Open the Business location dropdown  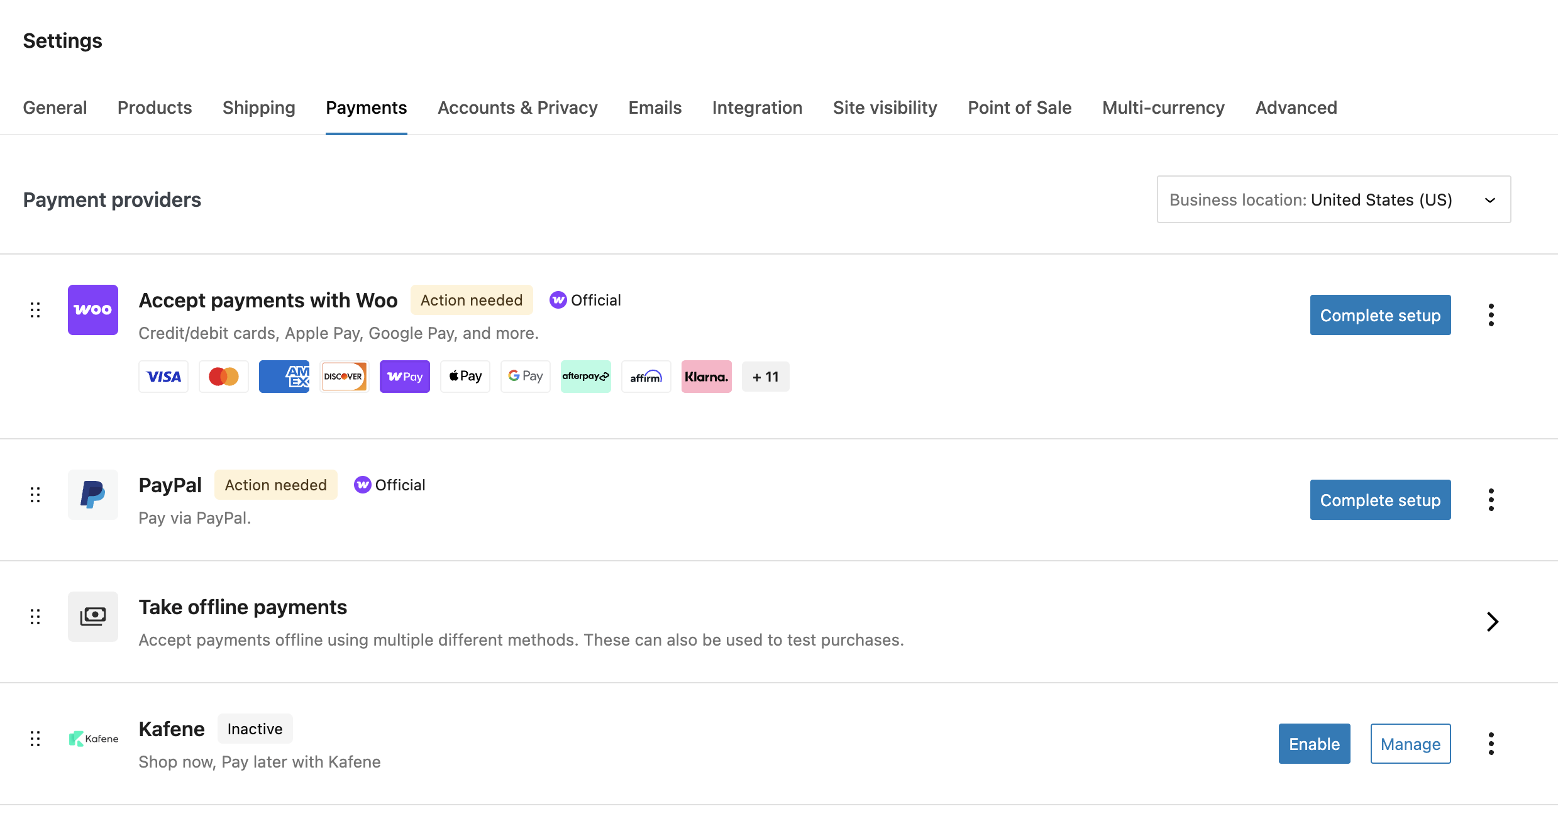tap(1334, 199)
